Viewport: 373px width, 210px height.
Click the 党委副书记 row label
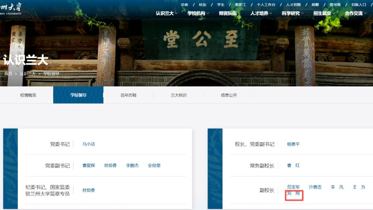(x=57, y=166)
